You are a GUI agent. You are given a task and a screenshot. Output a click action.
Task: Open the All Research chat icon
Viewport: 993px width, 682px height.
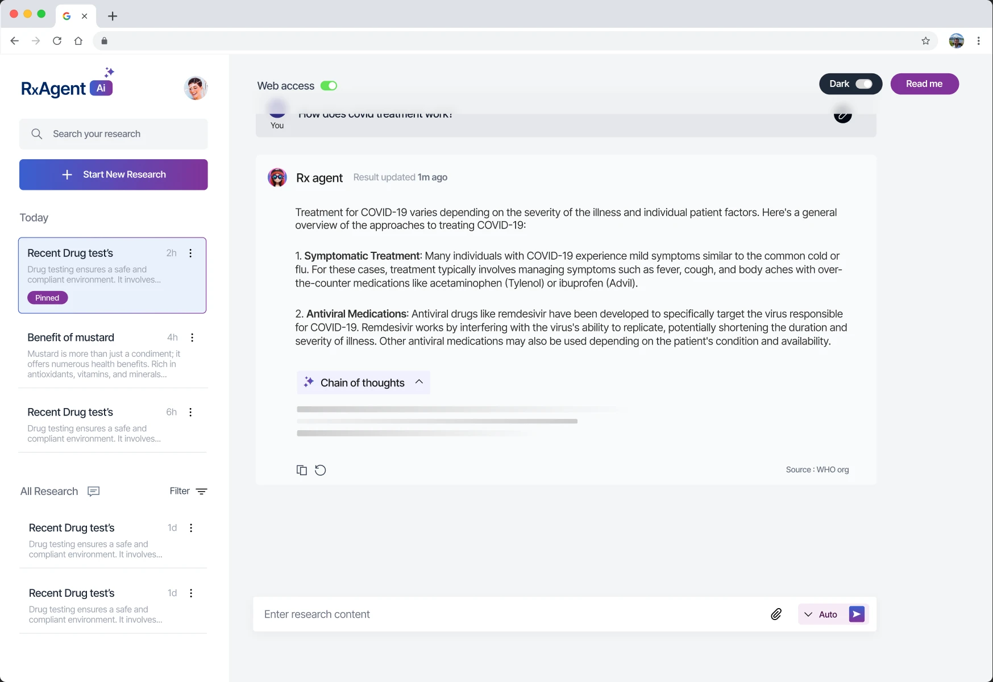pyautogui.click(x=94, y=491)
